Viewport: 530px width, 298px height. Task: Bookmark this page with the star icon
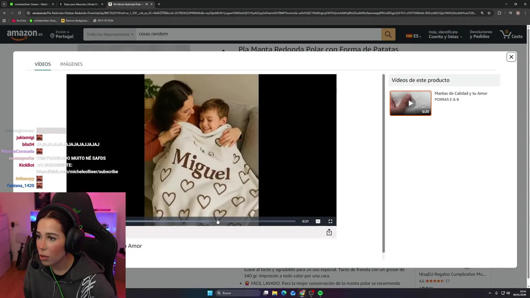pos(489,13)
